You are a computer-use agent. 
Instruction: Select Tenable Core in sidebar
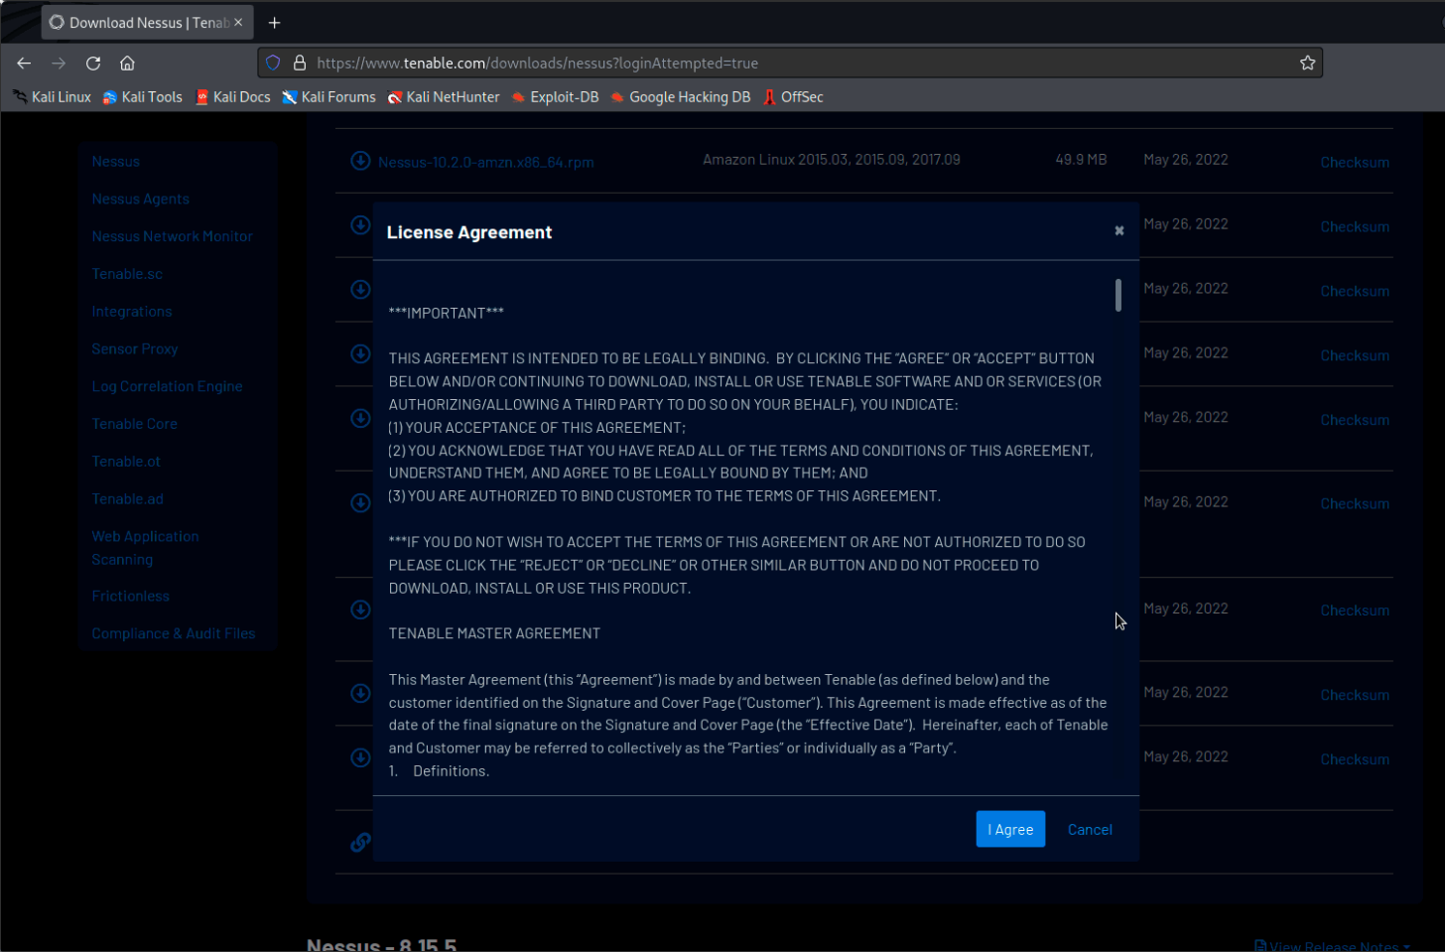134,424
